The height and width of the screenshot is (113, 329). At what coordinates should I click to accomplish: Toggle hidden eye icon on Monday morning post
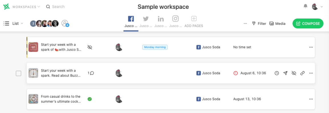pos(90,47)
